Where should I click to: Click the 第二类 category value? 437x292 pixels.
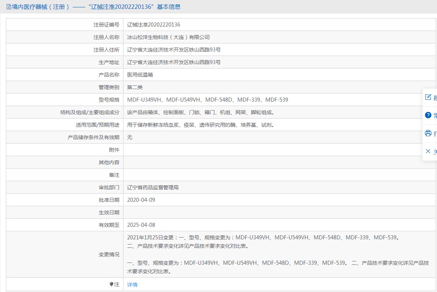(x=135, y=88)
